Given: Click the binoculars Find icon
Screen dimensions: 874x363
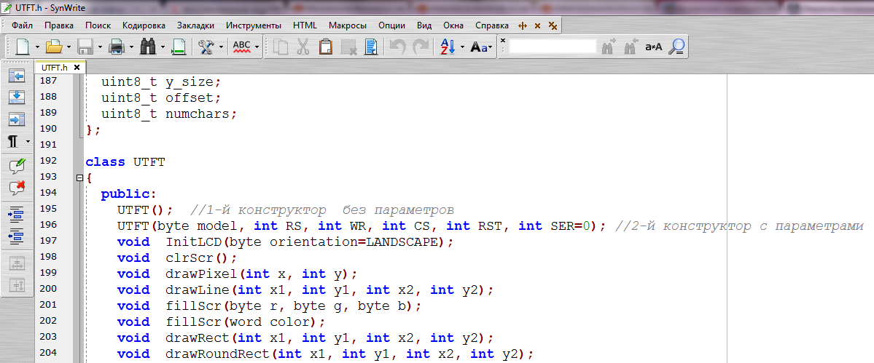Looking at the screenshot, I should pos(148,47).
